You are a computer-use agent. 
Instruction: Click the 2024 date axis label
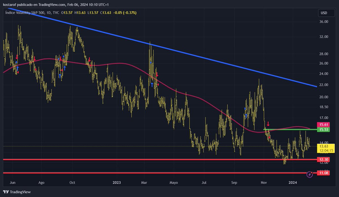click(293, 183)
